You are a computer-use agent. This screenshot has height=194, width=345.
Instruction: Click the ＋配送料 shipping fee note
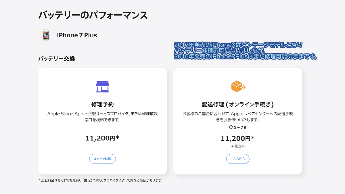(238, 146)
